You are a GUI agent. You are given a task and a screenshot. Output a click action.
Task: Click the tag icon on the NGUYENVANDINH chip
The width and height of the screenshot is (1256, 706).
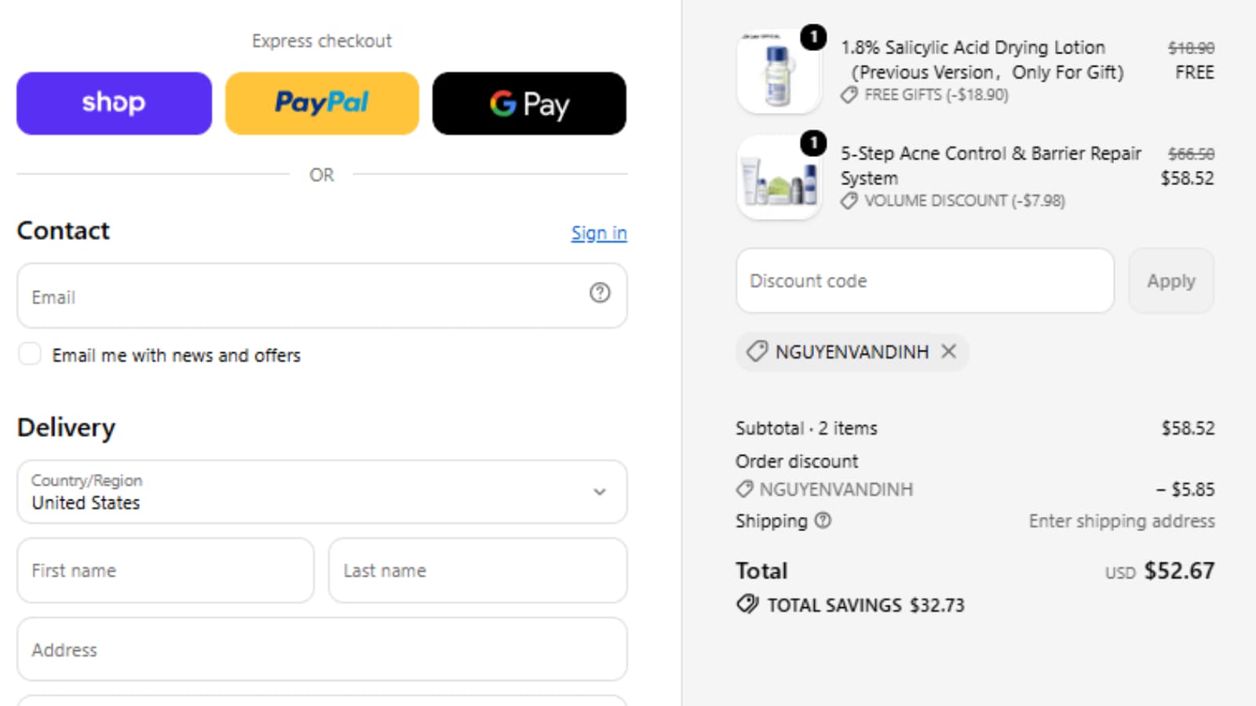(x=757, y=351)
